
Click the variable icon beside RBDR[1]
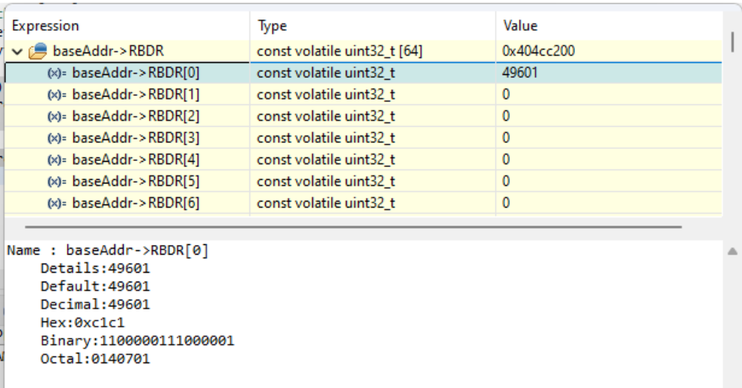[x=59, y=95]
